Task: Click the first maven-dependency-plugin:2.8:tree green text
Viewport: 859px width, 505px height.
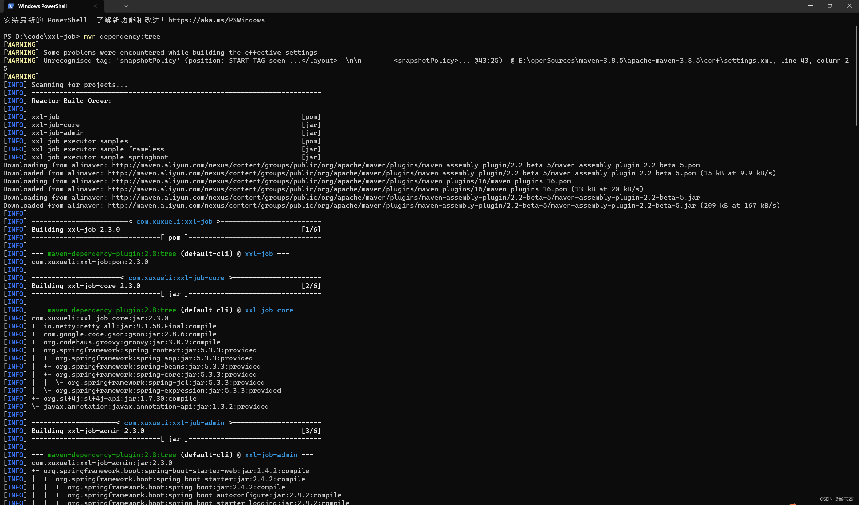Action: coord(112,254)
